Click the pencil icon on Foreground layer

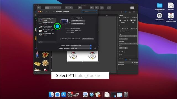133,62
